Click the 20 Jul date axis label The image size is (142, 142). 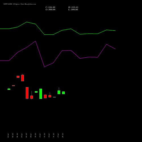pyautogui.click(x=63, y=135)
